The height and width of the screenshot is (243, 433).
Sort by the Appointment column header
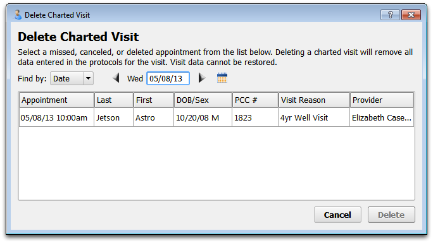[56, 100]
